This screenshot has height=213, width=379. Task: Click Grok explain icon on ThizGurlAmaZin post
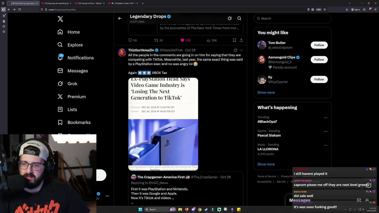coord(235,50)
